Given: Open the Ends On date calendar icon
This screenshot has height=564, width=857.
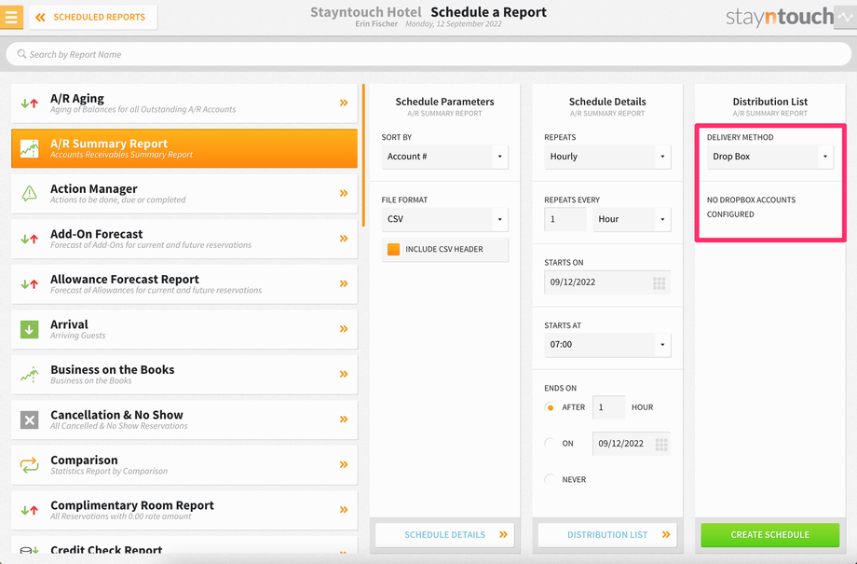Looking at the screenshot, I should (661, 444).
